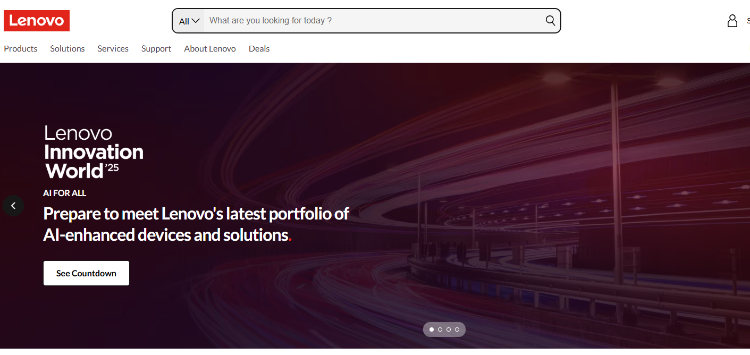Click the Lenovo logo
Image resolution: width=750 pixels, height=355 pixels.
[x=37, y=21]
